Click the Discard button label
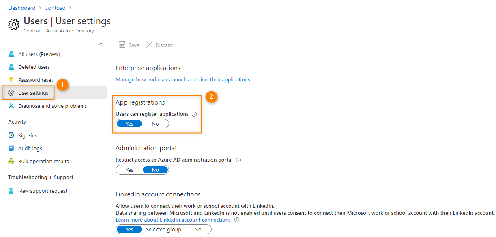The width and height of the screenshot is (496, 237). 164,45
